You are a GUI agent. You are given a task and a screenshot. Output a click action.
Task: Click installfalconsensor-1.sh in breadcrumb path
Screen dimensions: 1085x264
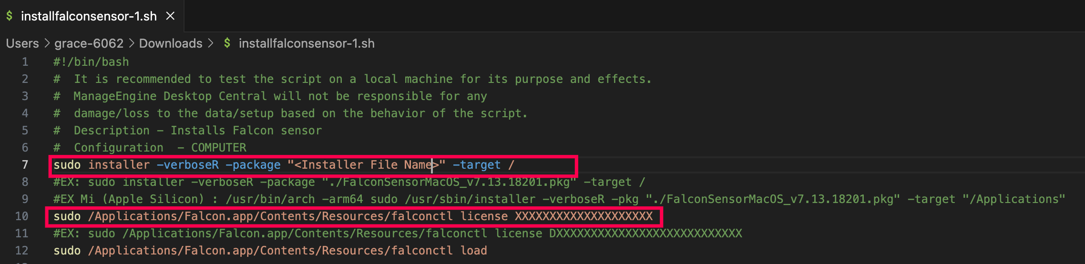[x=306, y=43]
